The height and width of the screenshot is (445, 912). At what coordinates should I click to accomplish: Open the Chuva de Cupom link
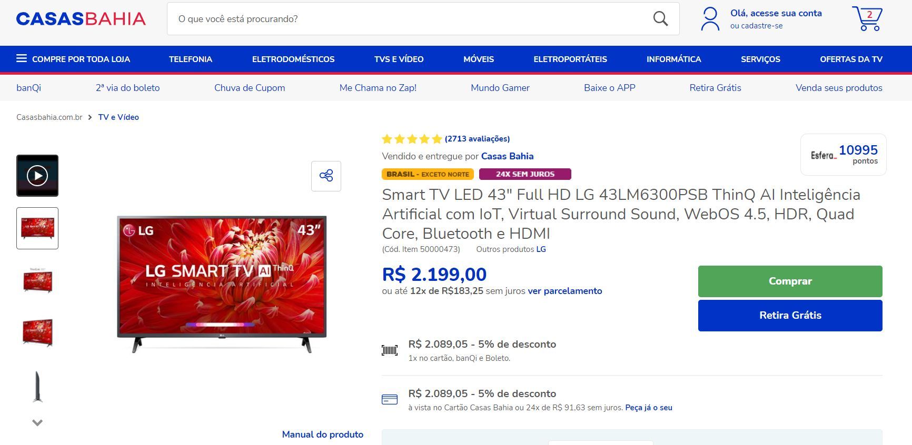[250, 88]
